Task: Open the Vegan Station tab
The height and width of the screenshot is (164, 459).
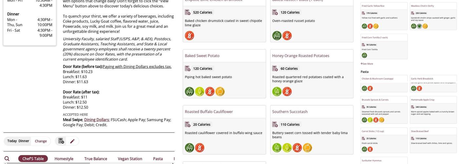Action: click(x=130, y=159)
